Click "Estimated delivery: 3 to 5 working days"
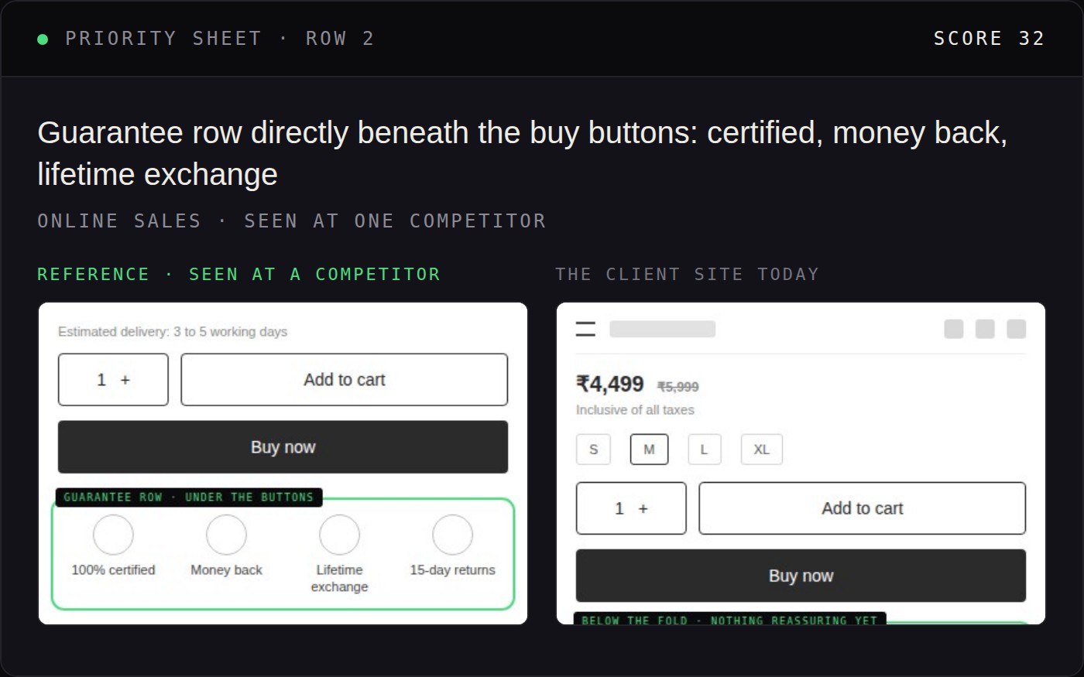 (173, 332)
